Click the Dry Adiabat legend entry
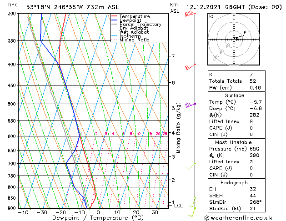 (x=130, y=28)
